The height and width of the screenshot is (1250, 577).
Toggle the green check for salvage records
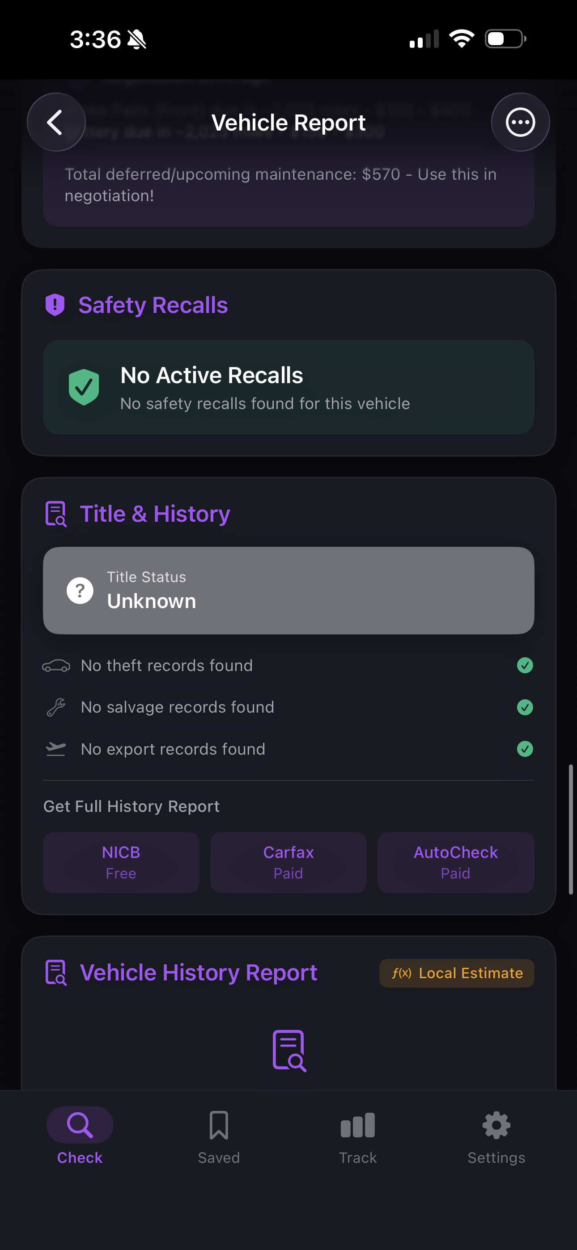coord(525,707)
